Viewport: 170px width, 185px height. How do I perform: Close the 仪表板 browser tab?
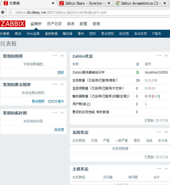tap(53, 3)
